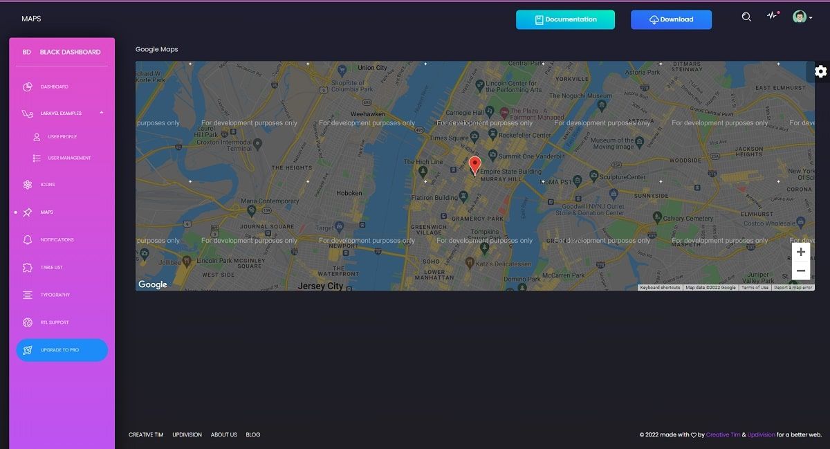This screenshot has width=830, height=449.
Task: Open map Keyboard shortcuts
Action: [660, 288]
